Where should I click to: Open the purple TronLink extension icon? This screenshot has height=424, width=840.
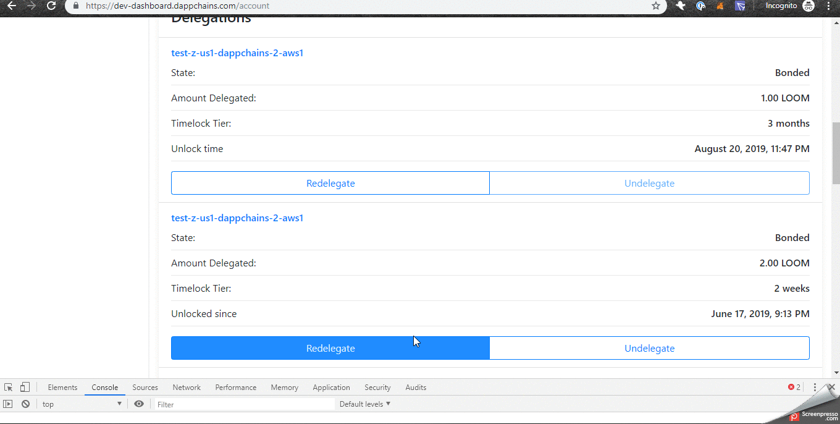point(740,6)
